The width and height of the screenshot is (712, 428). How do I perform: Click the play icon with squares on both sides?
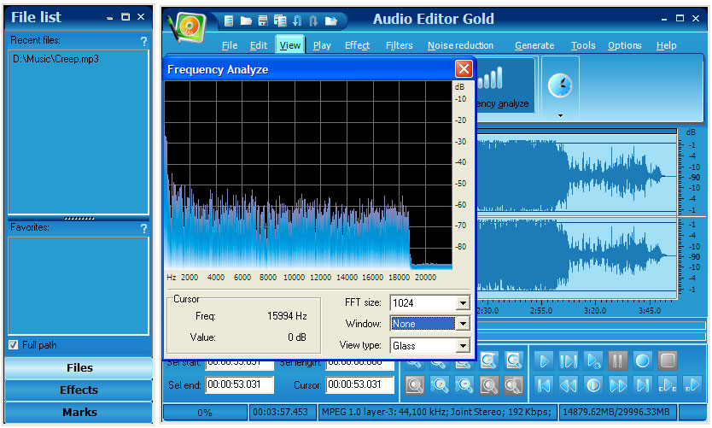pyautogui.click(x=668, y=385)
